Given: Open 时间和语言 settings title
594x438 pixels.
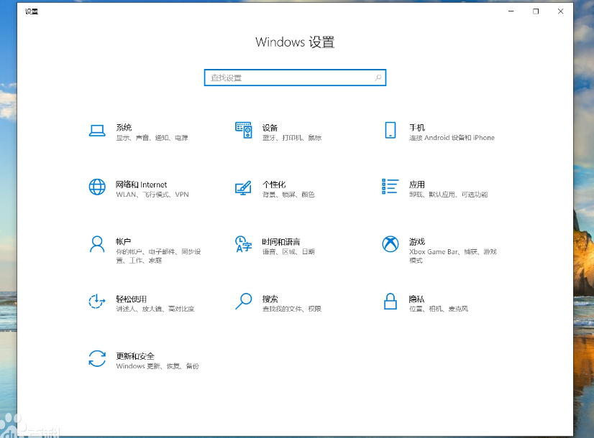Looking at the screenshot, I should [x=281, y=242].
